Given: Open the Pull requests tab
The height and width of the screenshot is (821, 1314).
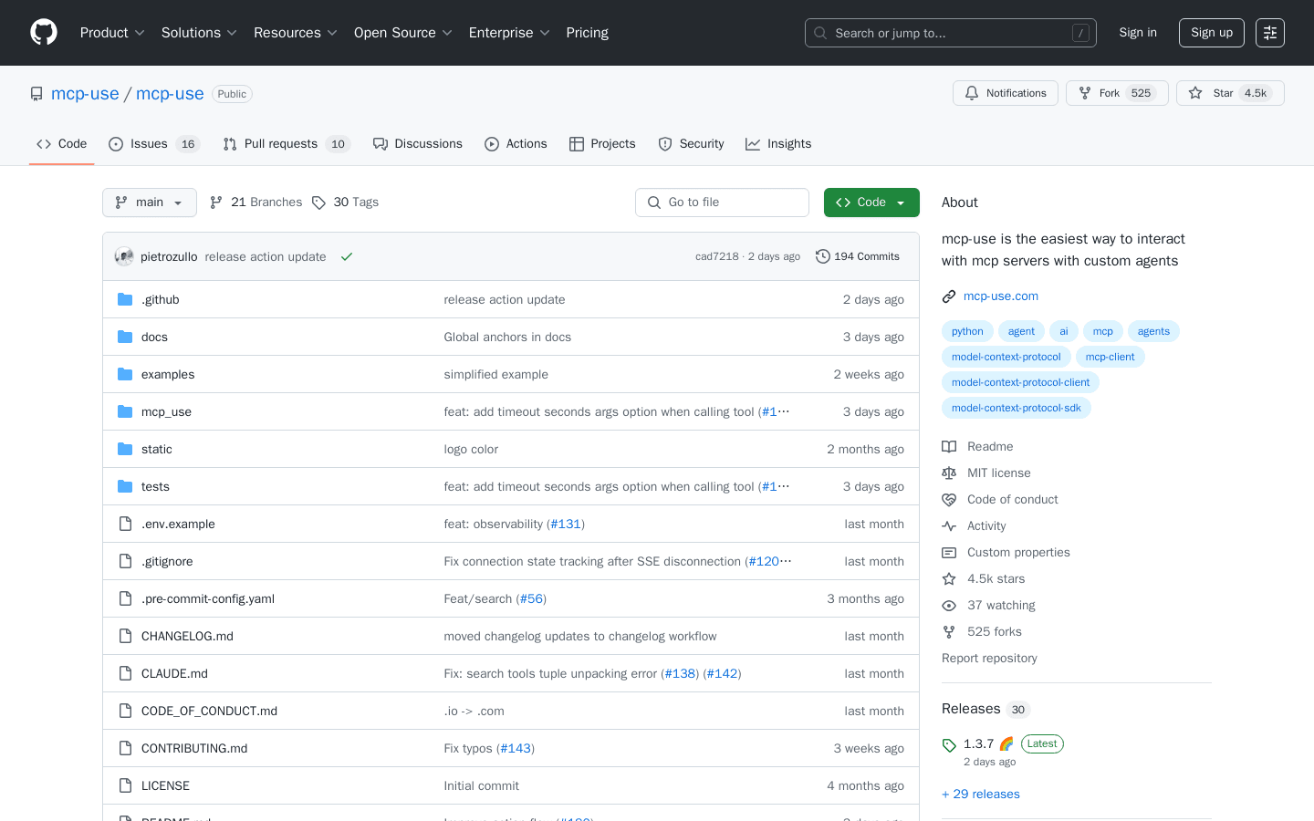Looking at the screenshot, I should pyautogui.click(x=280, y=143).
